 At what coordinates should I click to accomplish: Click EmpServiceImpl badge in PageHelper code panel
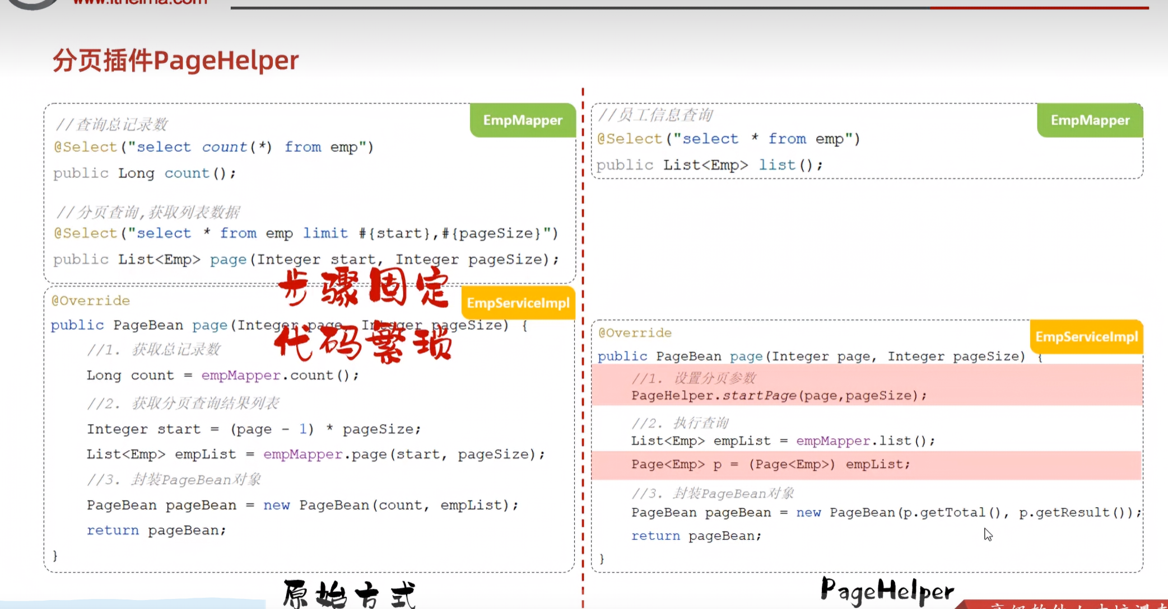tap(1086, 337)
